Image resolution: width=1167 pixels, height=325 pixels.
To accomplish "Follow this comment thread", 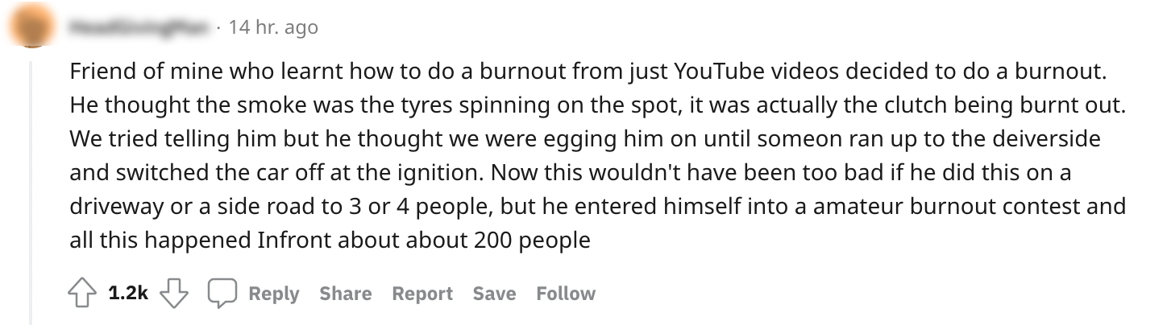I will [566, 294].
